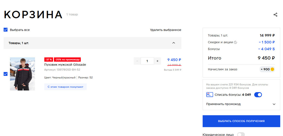Viewport: 283px width, 136px height.
Task: Enable the Юридическое лицо toggle
Action: tap(241, 134)
